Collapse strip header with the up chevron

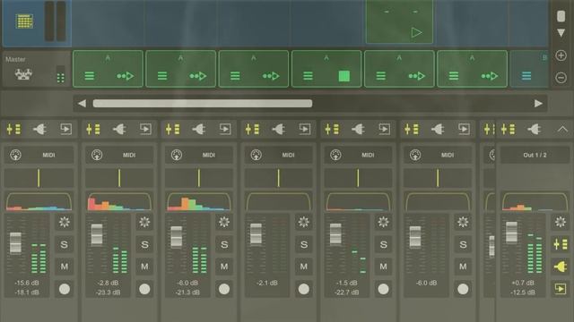[562, 129]
